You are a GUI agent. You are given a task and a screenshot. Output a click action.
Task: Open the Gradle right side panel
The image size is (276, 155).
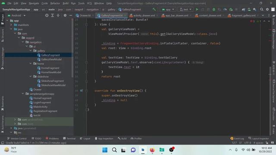coord(274,20)
